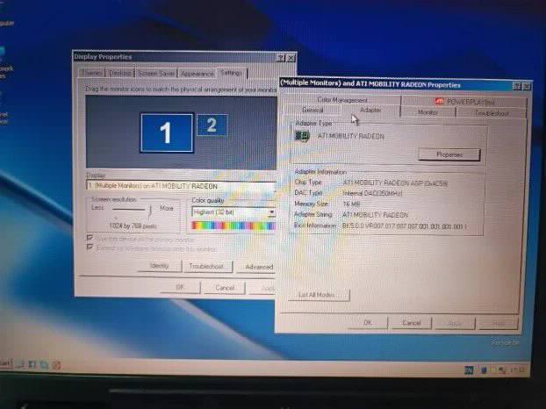This screenshot has height=409, width=546.
Task: Click Apply in ATI MOBILITY RADEON Properties
Action: 455,324
